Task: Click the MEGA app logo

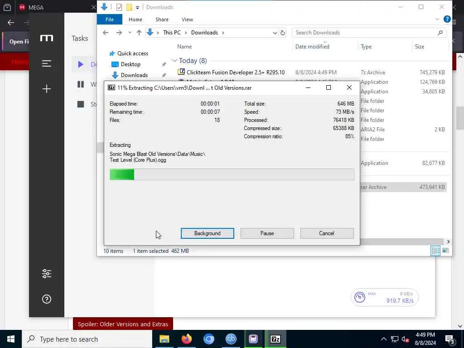Action: [x=47, y=38]
